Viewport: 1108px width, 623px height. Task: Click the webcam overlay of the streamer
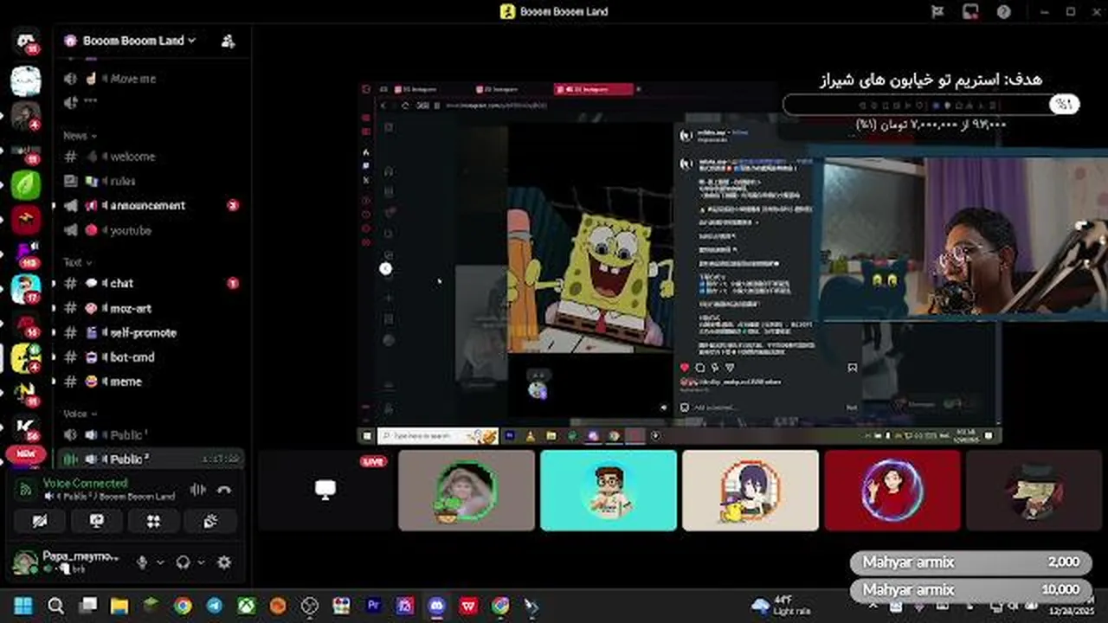[x=964, y=238]
